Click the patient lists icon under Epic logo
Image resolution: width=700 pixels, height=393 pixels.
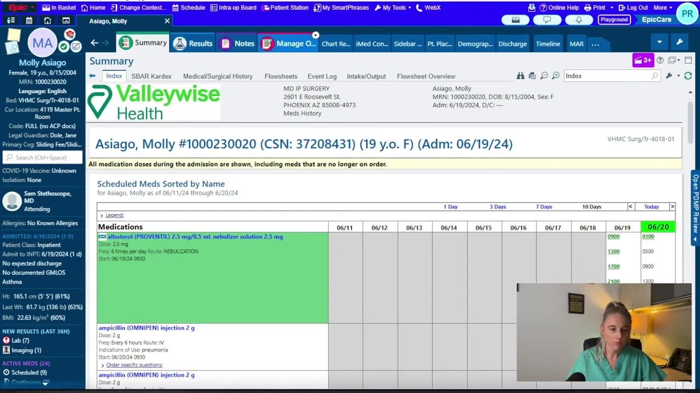point(10,21)
